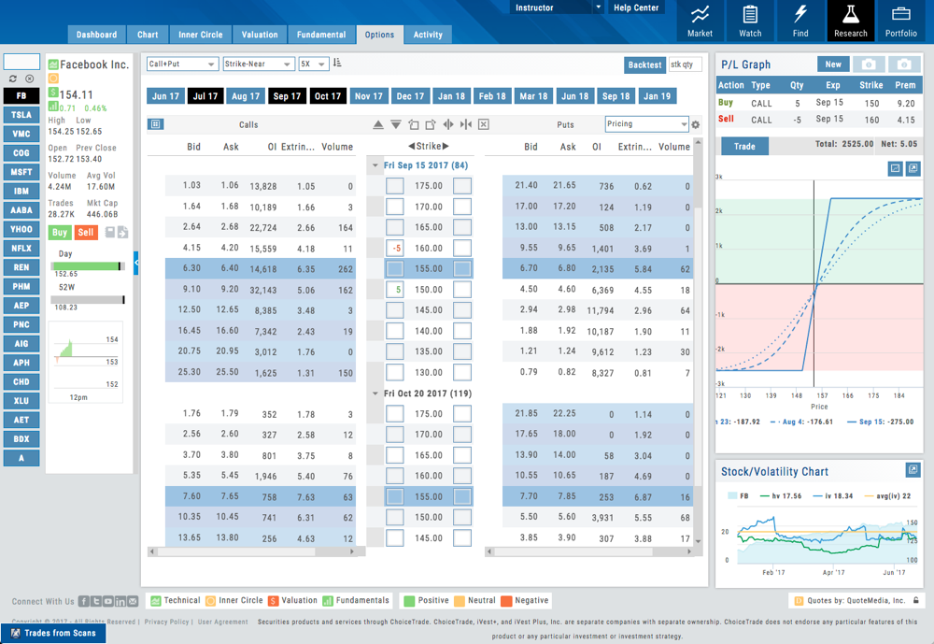Viewport: 934px width, 644px height.
Task: Click the green dollar valuation icon
Action: pyautogui.click(x=53, y=93)
